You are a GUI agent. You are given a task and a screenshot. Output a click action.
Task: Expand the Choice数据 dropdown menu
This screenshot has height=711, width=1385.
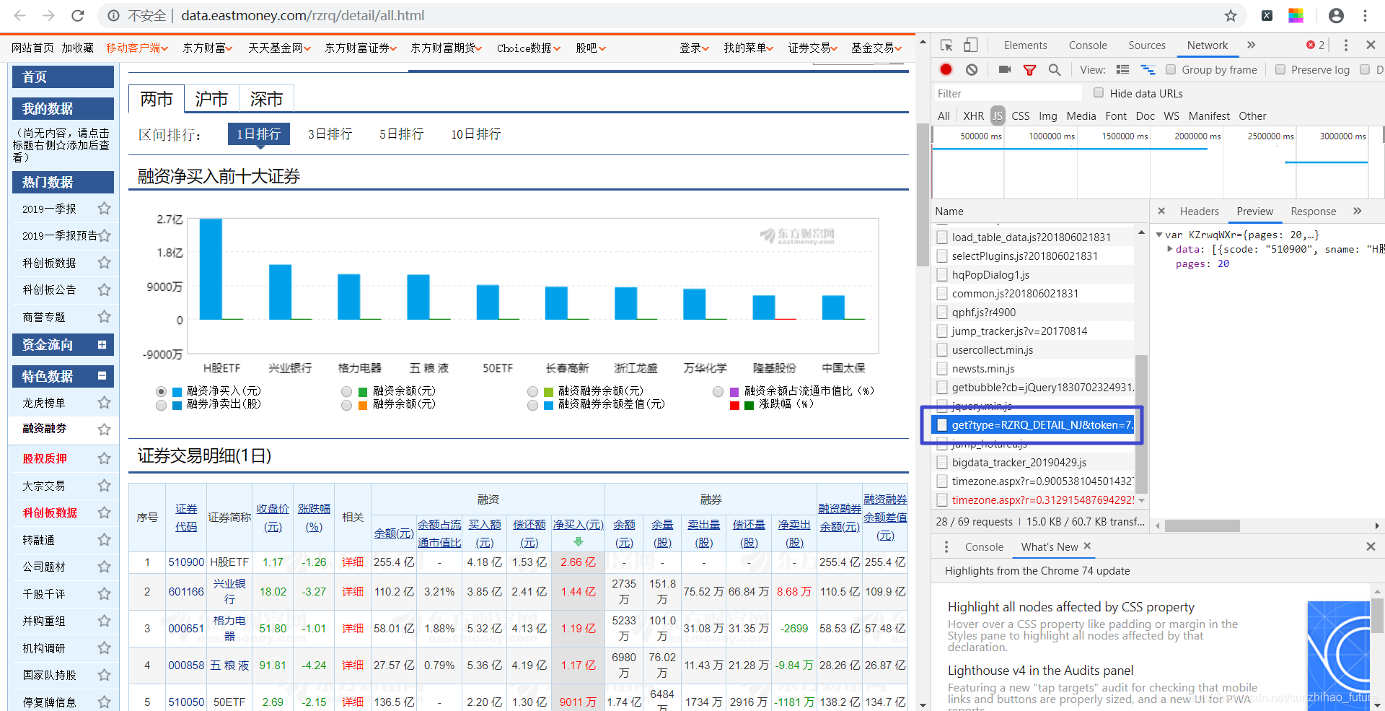[529, 48]
